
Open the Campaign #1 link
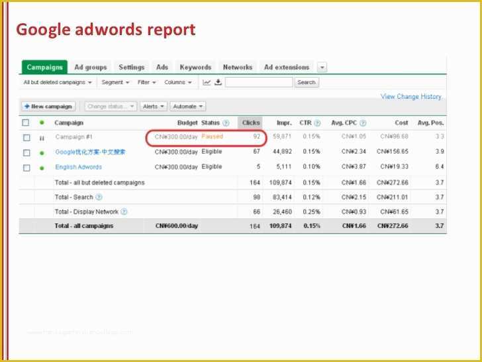click(x=73, y=137)
